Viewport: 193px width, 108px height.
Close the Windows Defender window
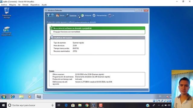[x=146, y=10]
